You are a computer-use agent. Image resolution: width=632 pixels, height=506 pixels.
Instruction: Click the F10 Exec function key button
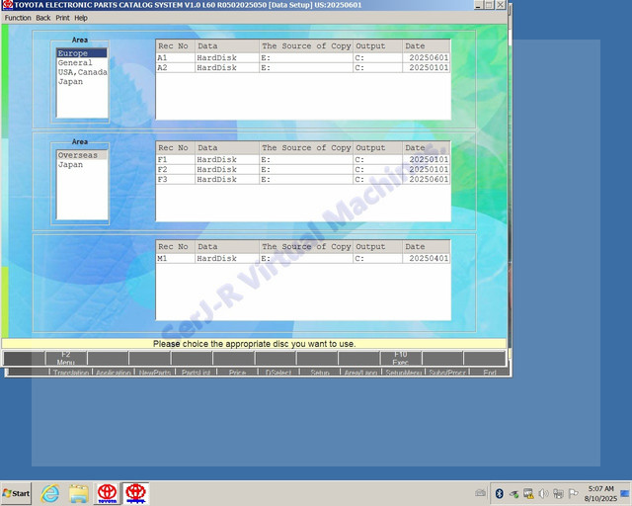point(401,358)
